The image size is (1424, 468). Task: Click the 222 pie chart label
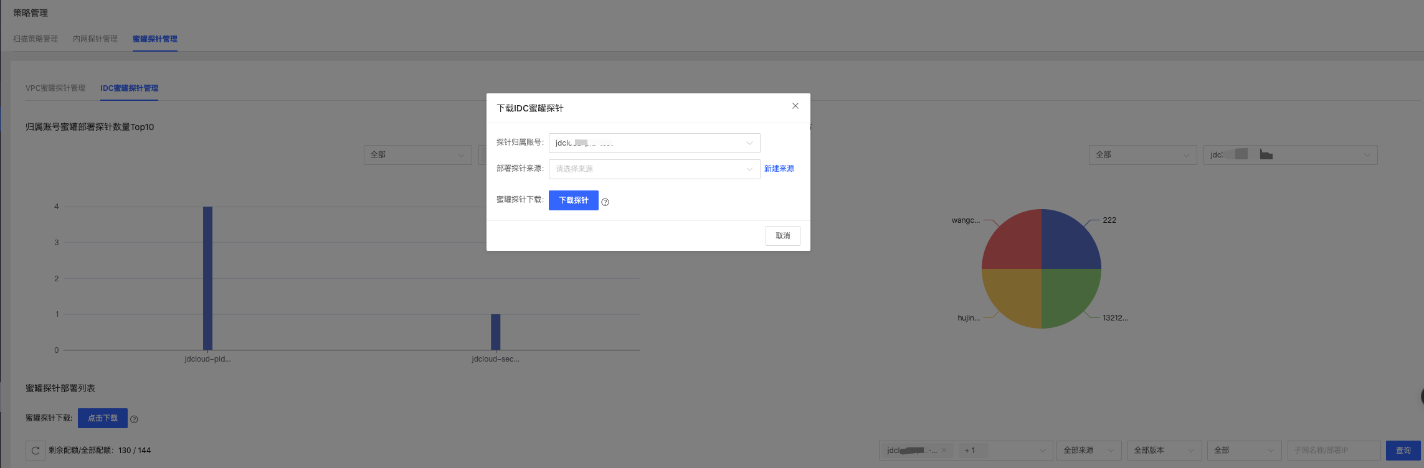pyautogui.click(x=1109, y=220)
